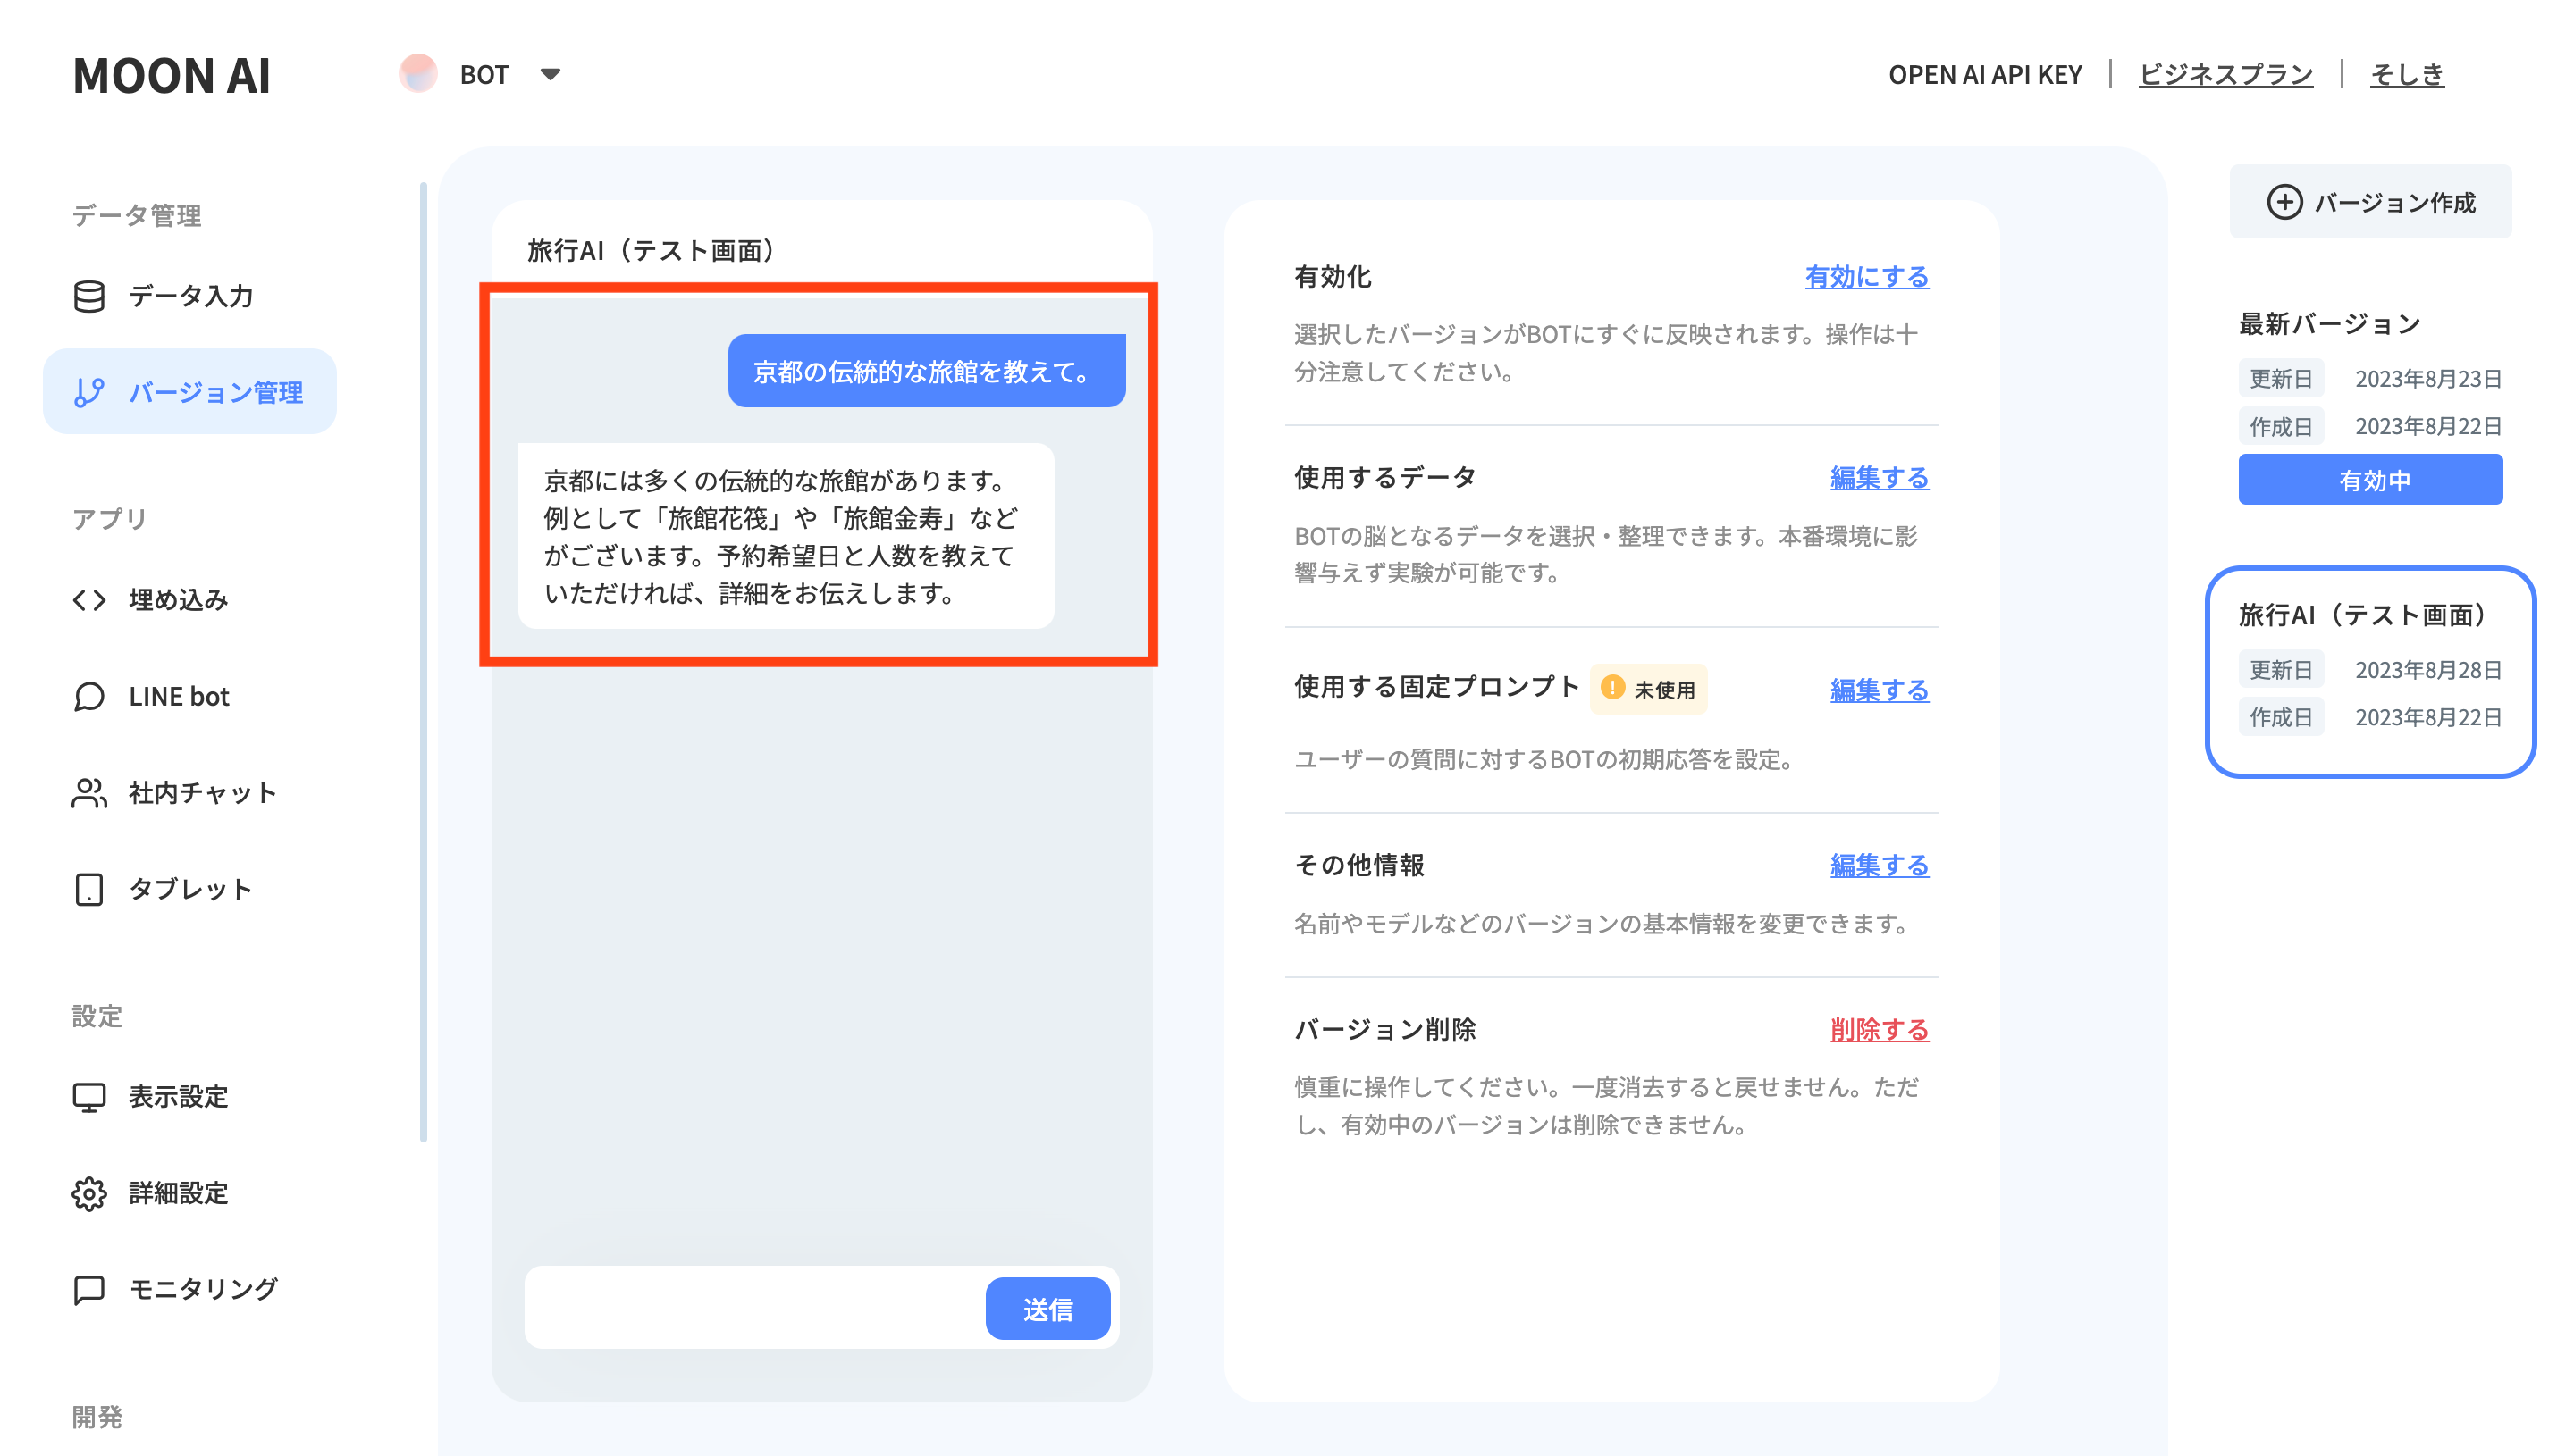
Task: Edit 使用するデータ via 編集する link
Action: (x=1878, y=478)
